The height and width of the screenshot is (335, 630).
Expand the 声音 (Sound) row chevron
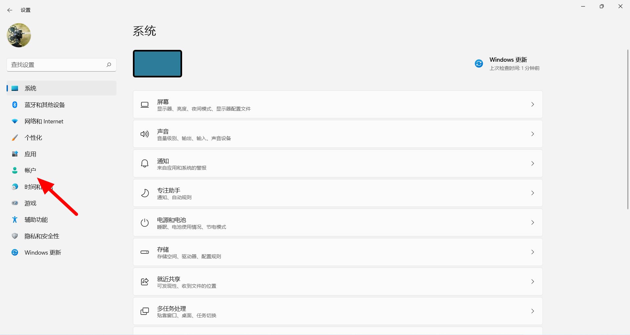532,134
